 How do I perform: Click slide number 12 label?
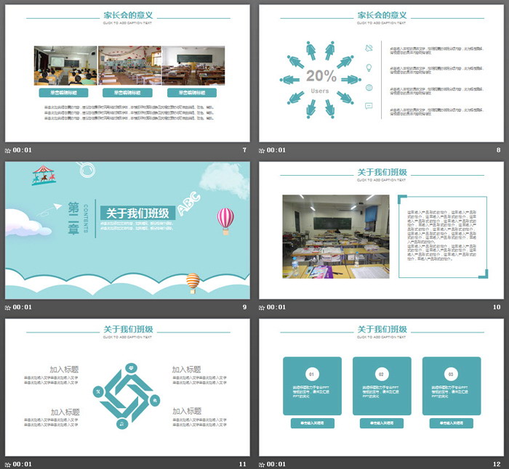[497, 464]
